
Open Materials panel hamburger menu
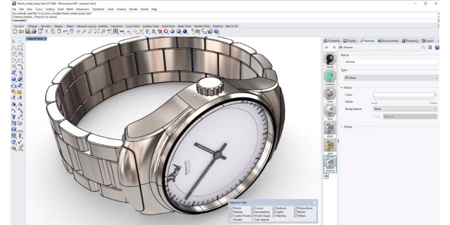(x=430, y=48)
